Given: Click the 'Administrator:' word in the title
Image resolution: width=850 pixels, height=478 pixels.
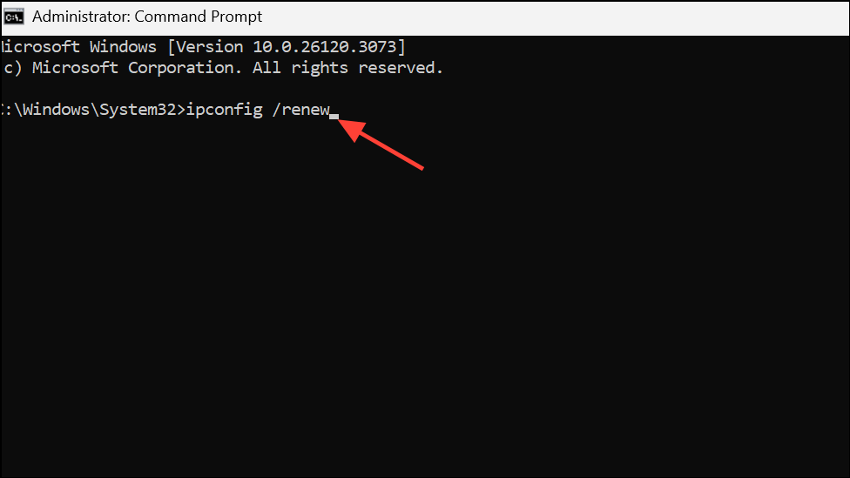Looking at the screenshot, I should click(x=81, y=17).
